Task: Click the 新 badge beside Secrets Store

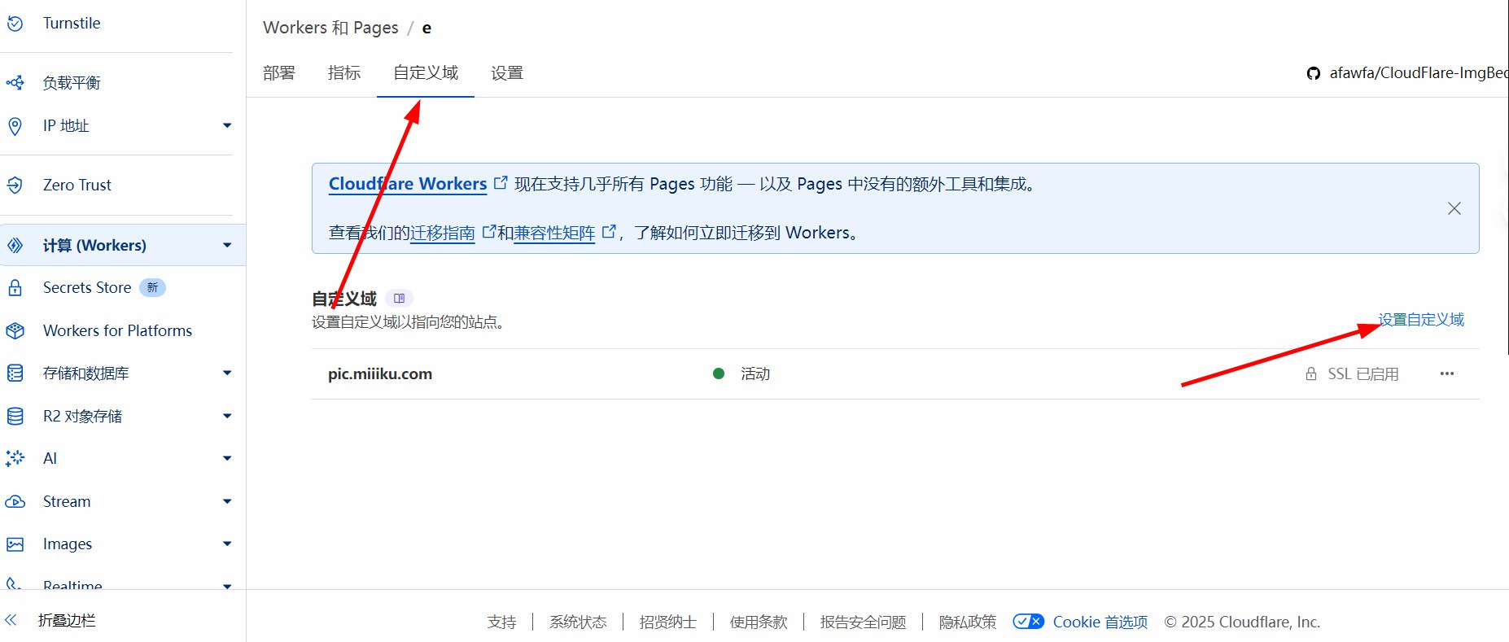Action: click(x=152, y=287)
